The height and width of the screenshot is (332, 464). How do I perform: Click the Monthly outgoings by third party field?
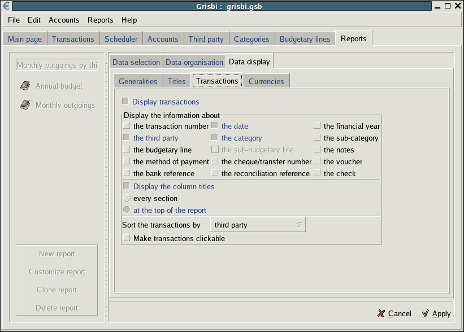point(57,65)
